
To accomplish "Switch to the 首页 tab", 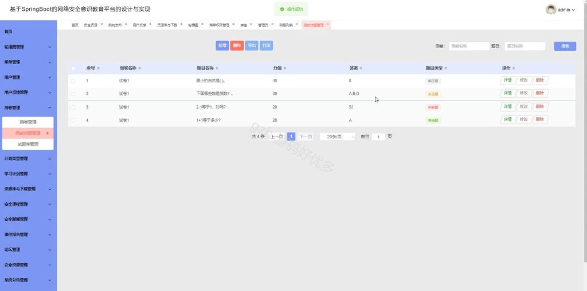I will click(x=75, y=25).
